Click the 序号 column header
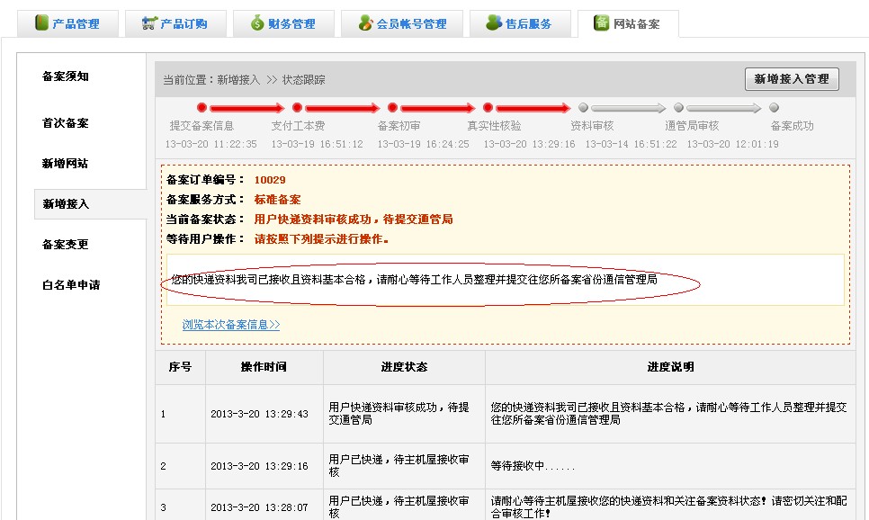The height and width of the screenshot is (520, 869). click(x=180, y=367)
